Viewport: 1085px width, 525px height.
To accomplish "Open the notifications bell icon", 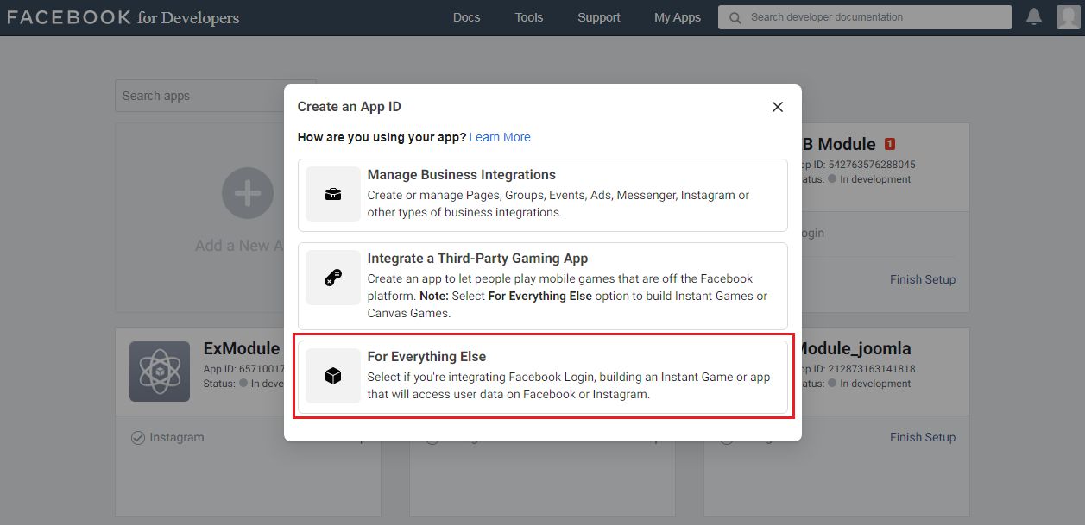I will coord(1034,17).
